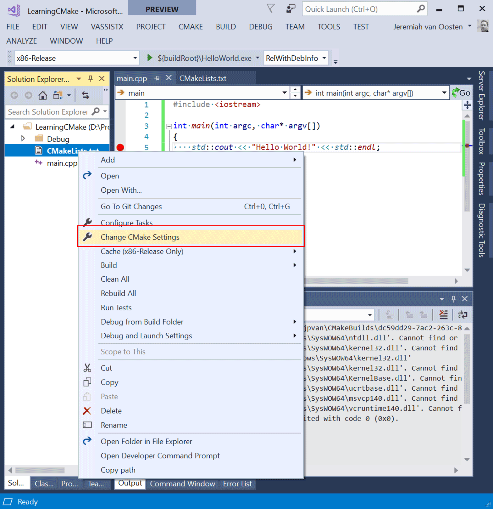Click the Solution Explorer Forward arrow

[x=28, y=95]
